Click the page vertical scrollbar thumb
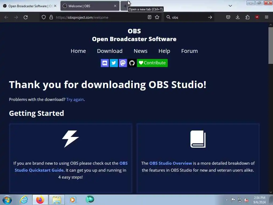The width and height of the screenshot is (273, 205). click(271, 45)
